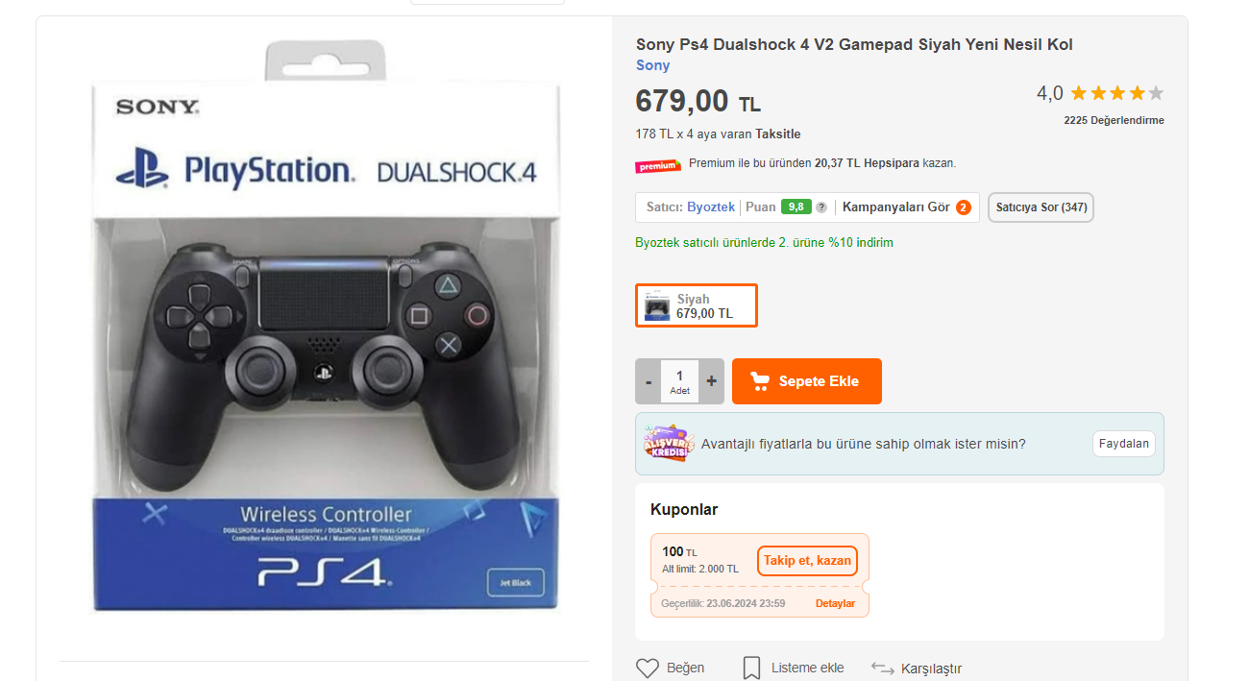The image size is (1249, 681).
Task: Open the Byoztek seller link
Action: pyautogui.click(x=711, y=207)
